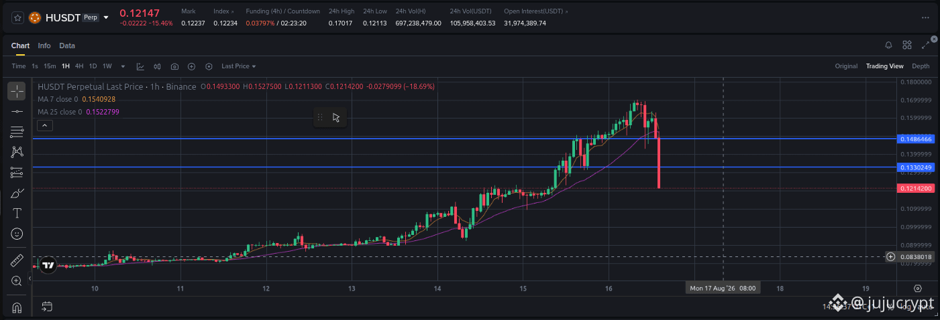Open the price alert bell icon

pos(888,45)
